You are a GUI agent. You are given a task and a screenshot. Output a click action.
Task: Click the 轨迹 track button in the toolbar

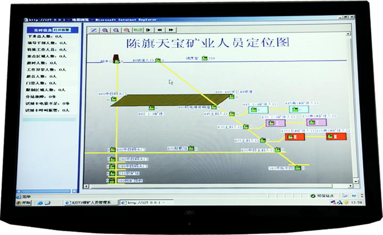(x=138, y=30)
